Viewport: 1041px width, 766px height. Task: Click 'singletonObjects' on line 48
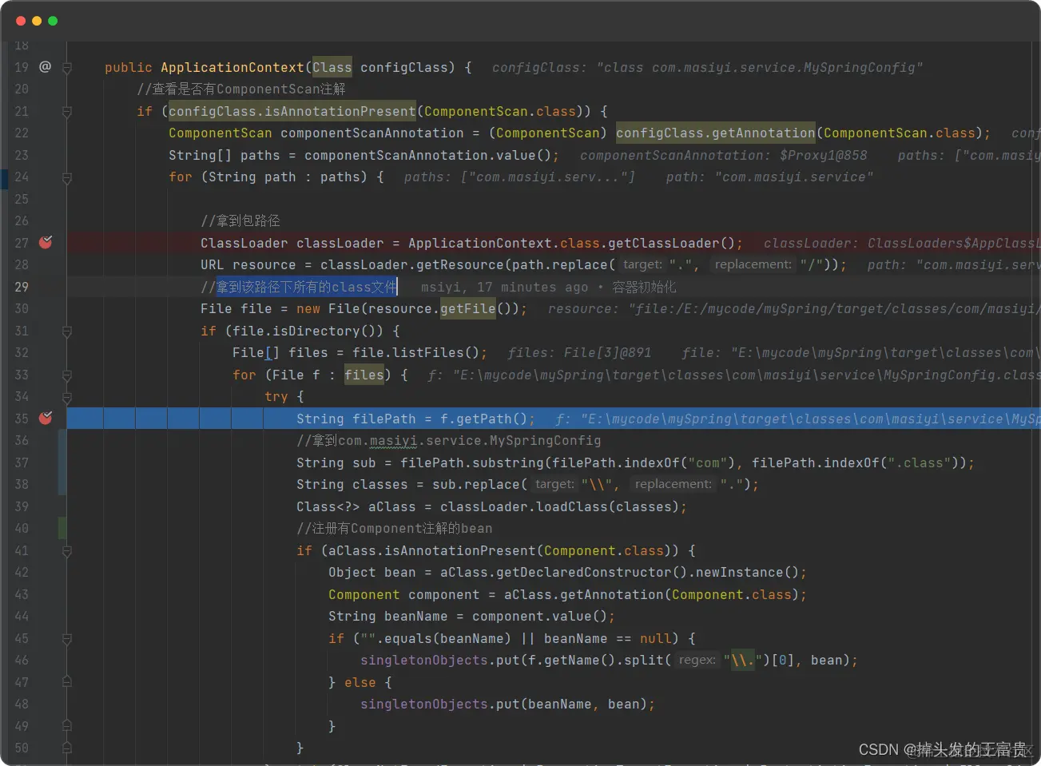click(424, 704)
